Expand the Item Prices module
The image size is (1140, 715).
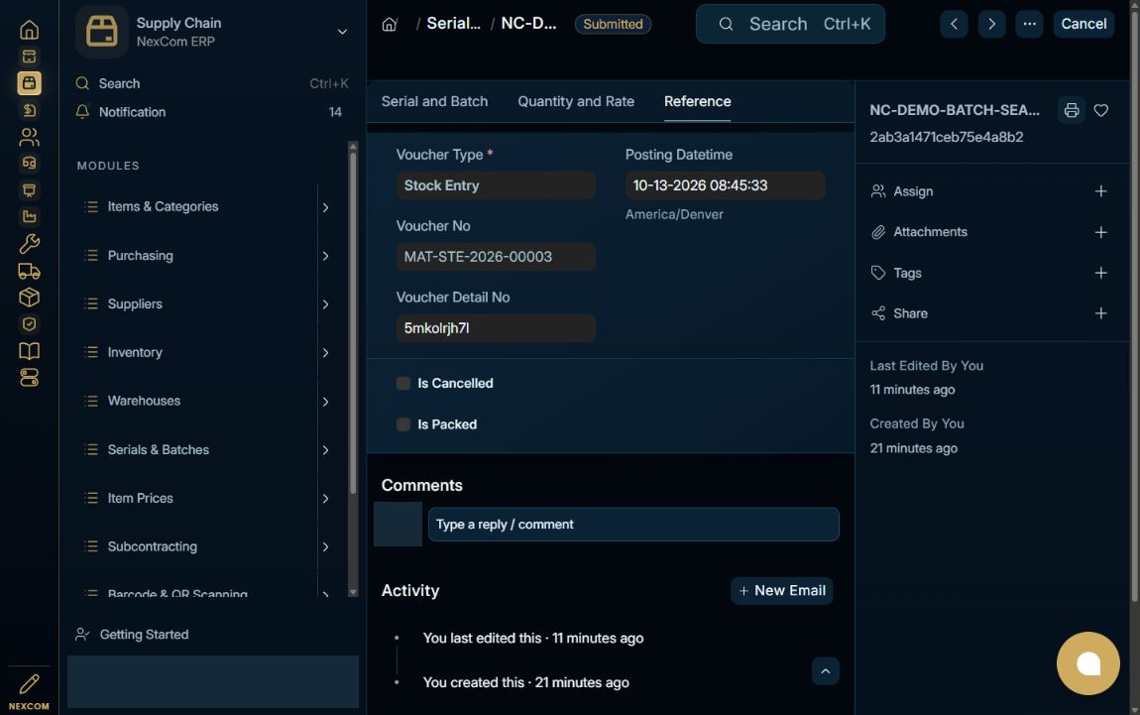(325, 498)
